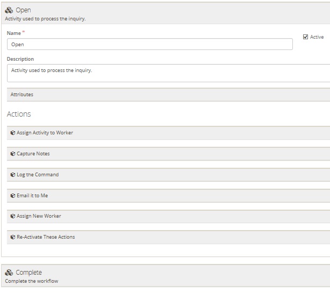Expand the Attributes section
The height and width of the screenshot is (293, 330).
pos(22,95)
